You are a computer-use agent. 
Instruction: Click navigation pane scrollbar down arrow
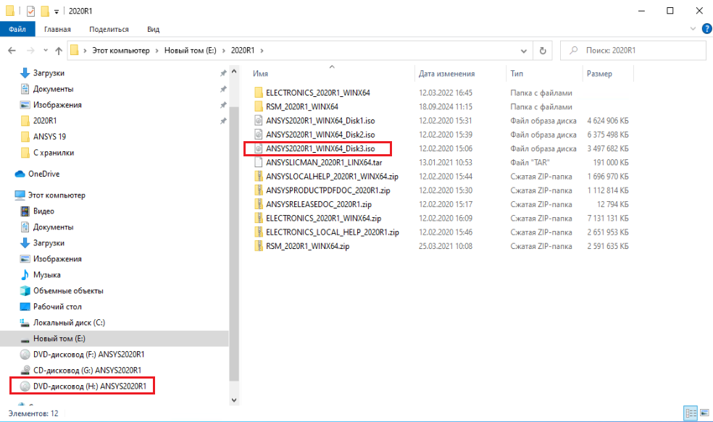(234, 400)
